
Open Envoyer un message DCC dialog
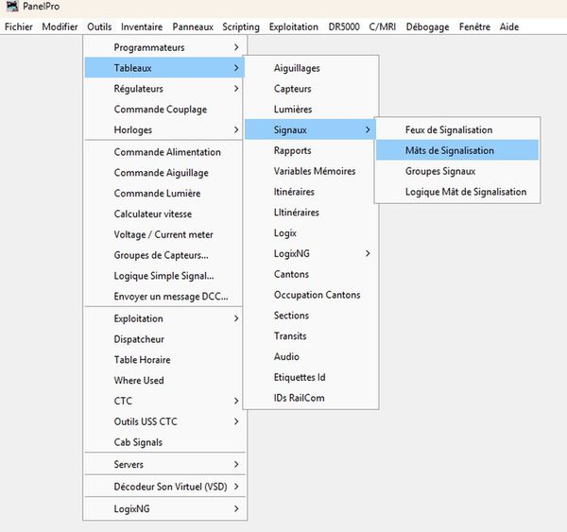171,297
